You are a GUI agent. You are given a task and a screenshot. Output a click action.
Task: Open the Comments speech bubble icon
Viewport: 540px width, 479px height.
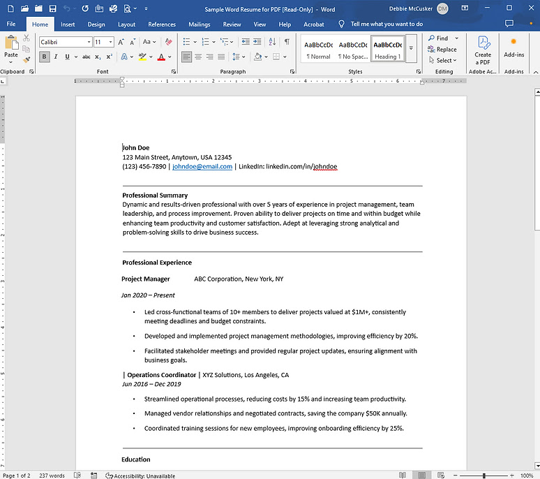click(x=509, y=24)
